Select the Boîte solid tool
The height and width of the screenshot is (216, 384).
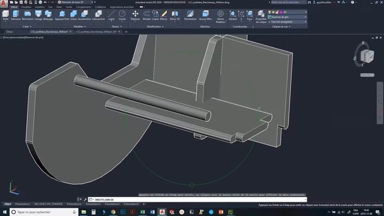pos(5,16)
